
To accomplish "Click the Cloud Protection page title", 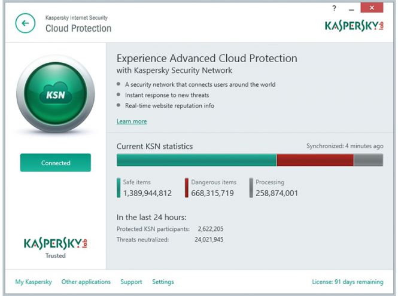I will [x=78, y=29].
